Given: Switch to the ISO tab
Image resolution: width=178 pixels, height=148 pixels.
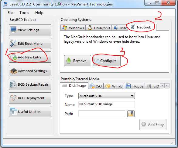Looking at the screenshot, I should pos(96,86).
